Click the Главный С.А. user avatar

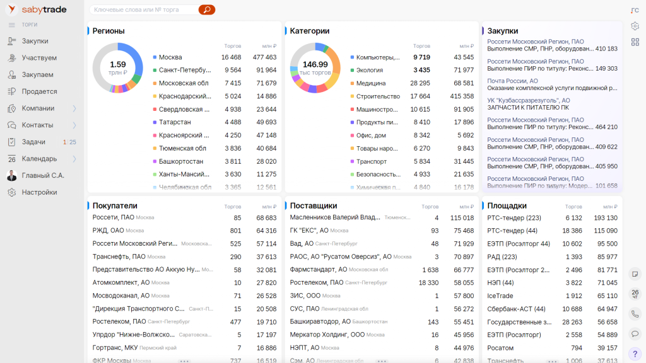(x=11, y=176)
